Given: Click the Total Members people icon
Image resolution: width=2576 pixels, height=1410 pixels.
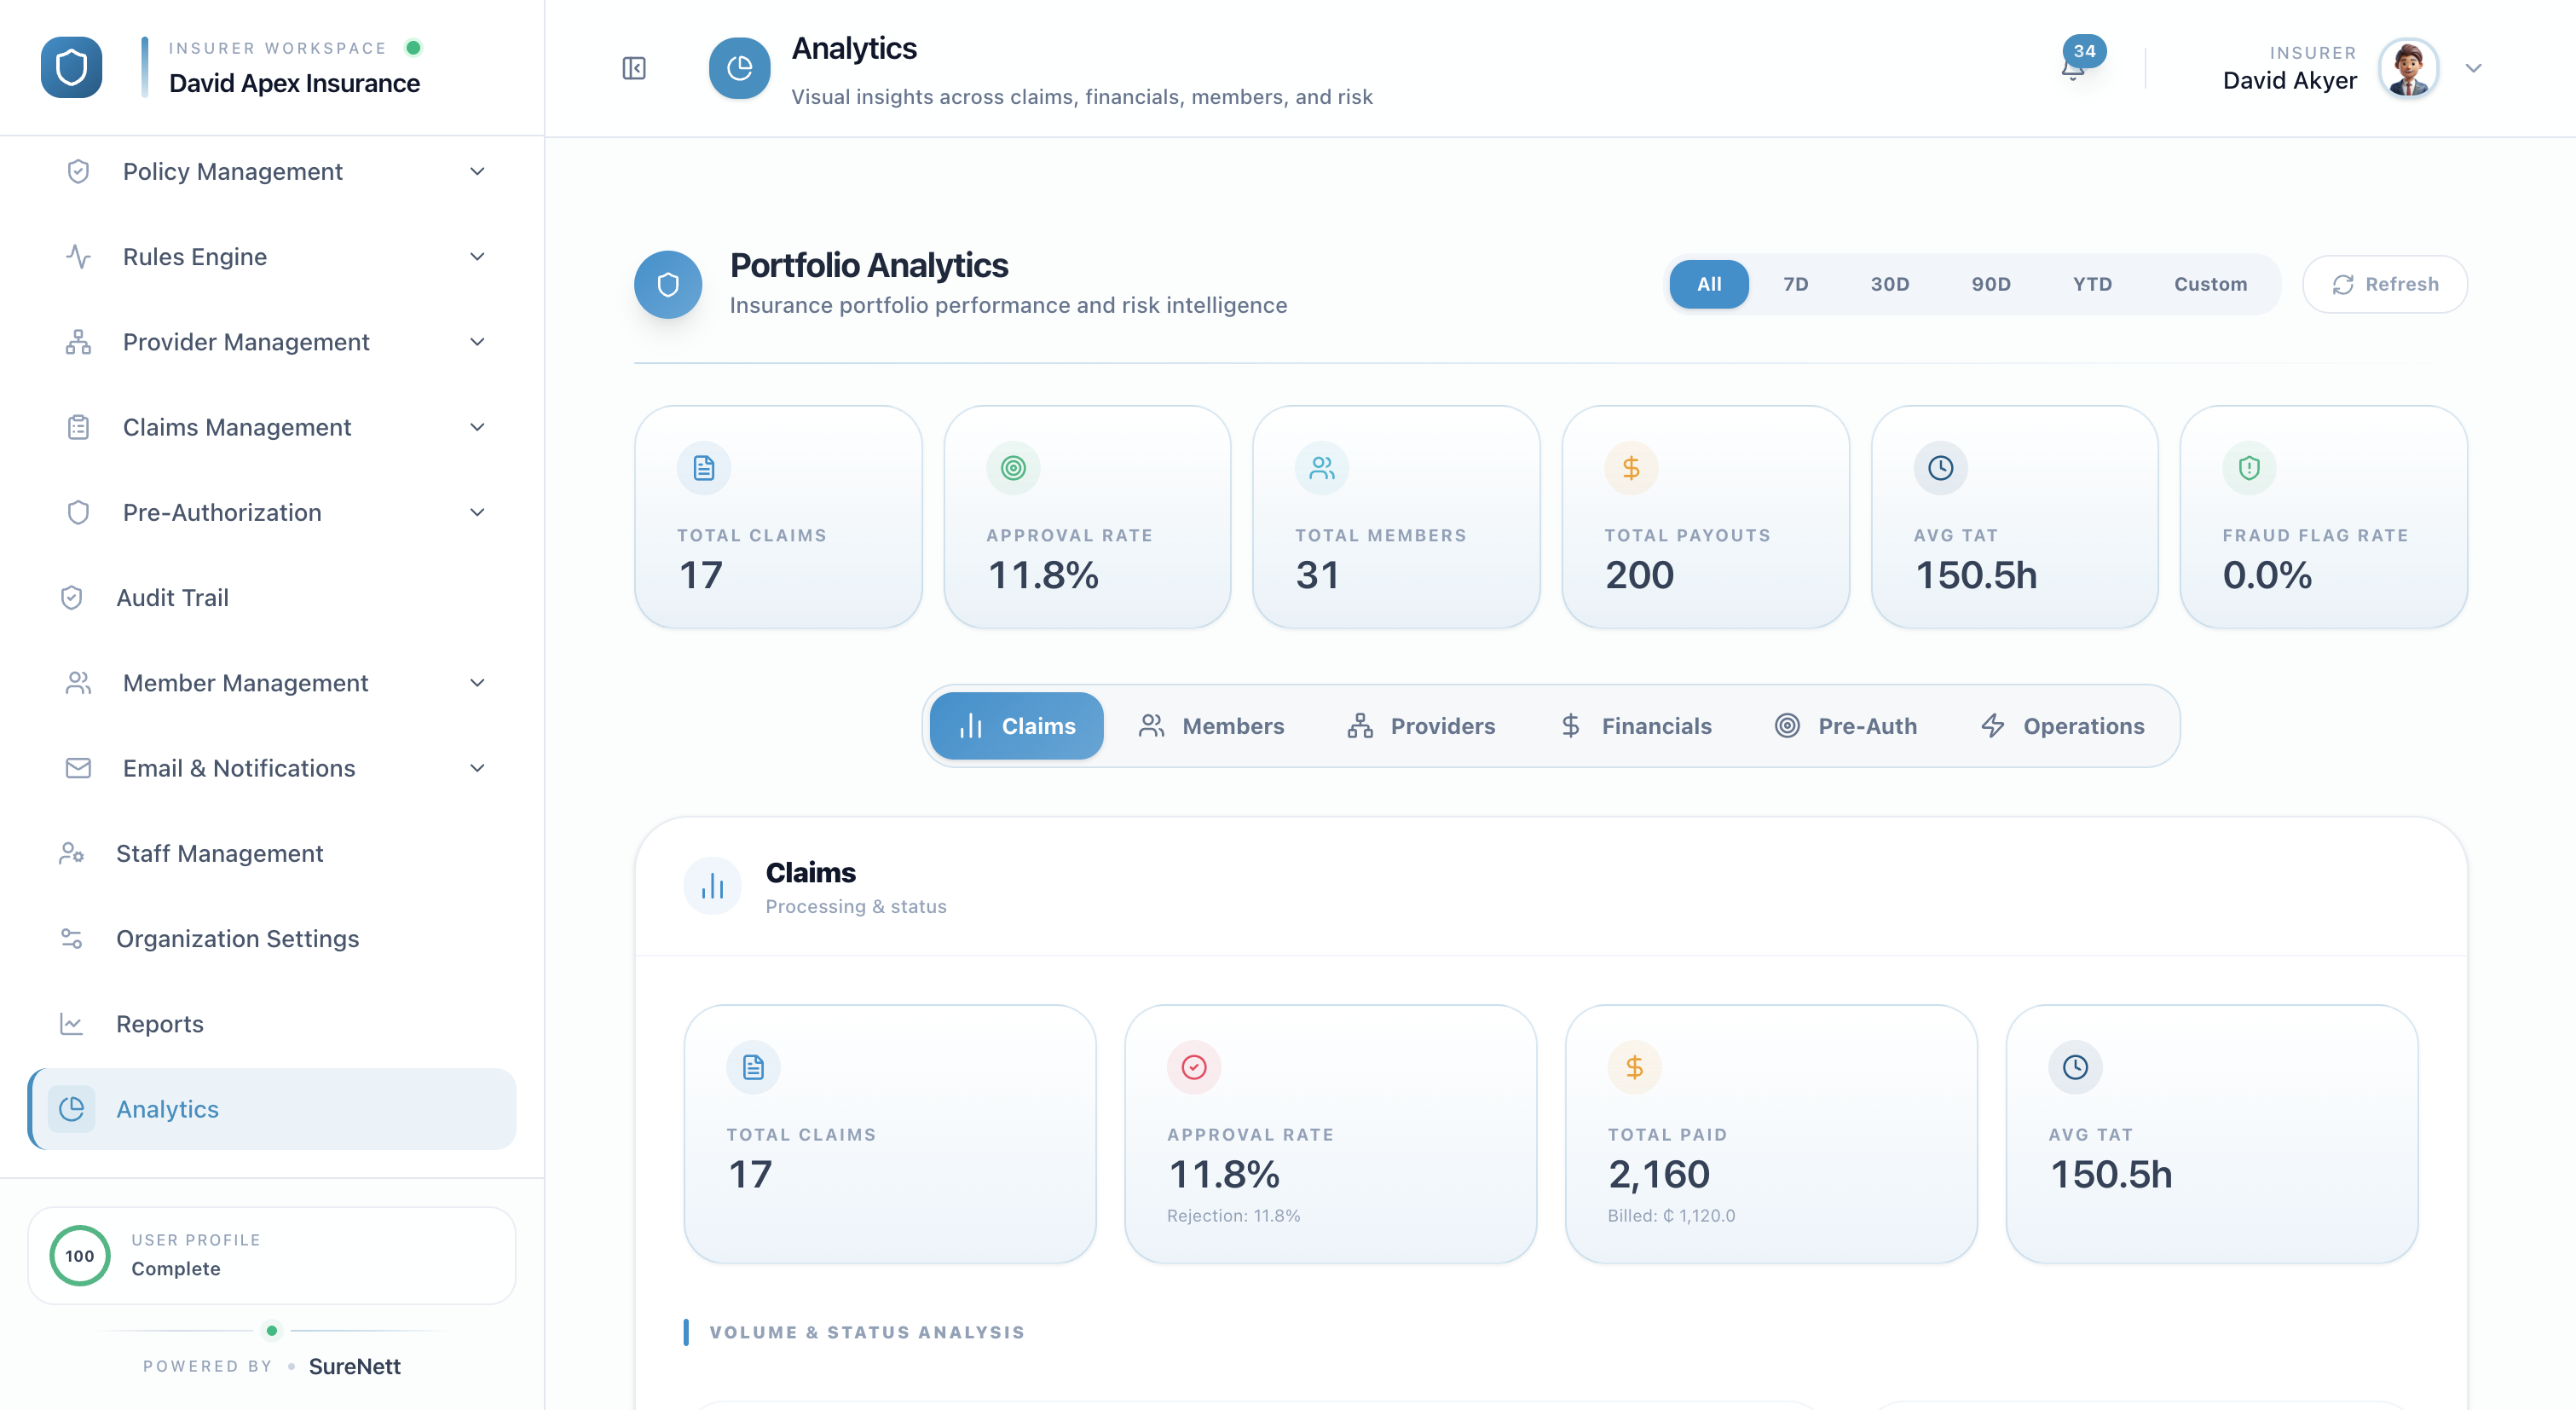Looking at the screenshot, I should point(1322,468).
